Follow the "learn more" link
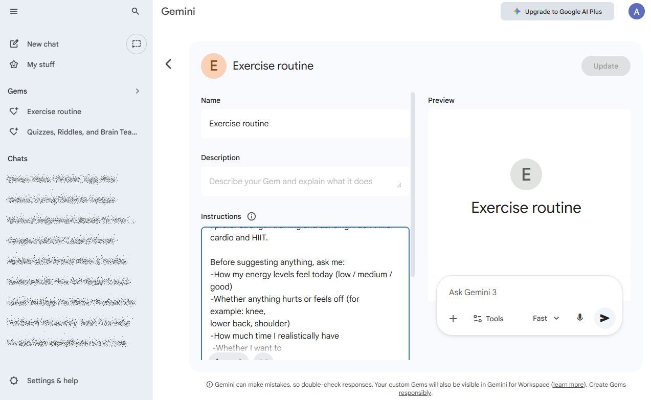Image resolution: width=651 pixels, height=400 pixels. pyautogui.click(x=568, y=385)
